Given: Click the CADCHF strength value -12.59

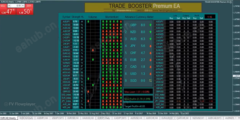Looking at the screenshot, I should coord(76,41).
